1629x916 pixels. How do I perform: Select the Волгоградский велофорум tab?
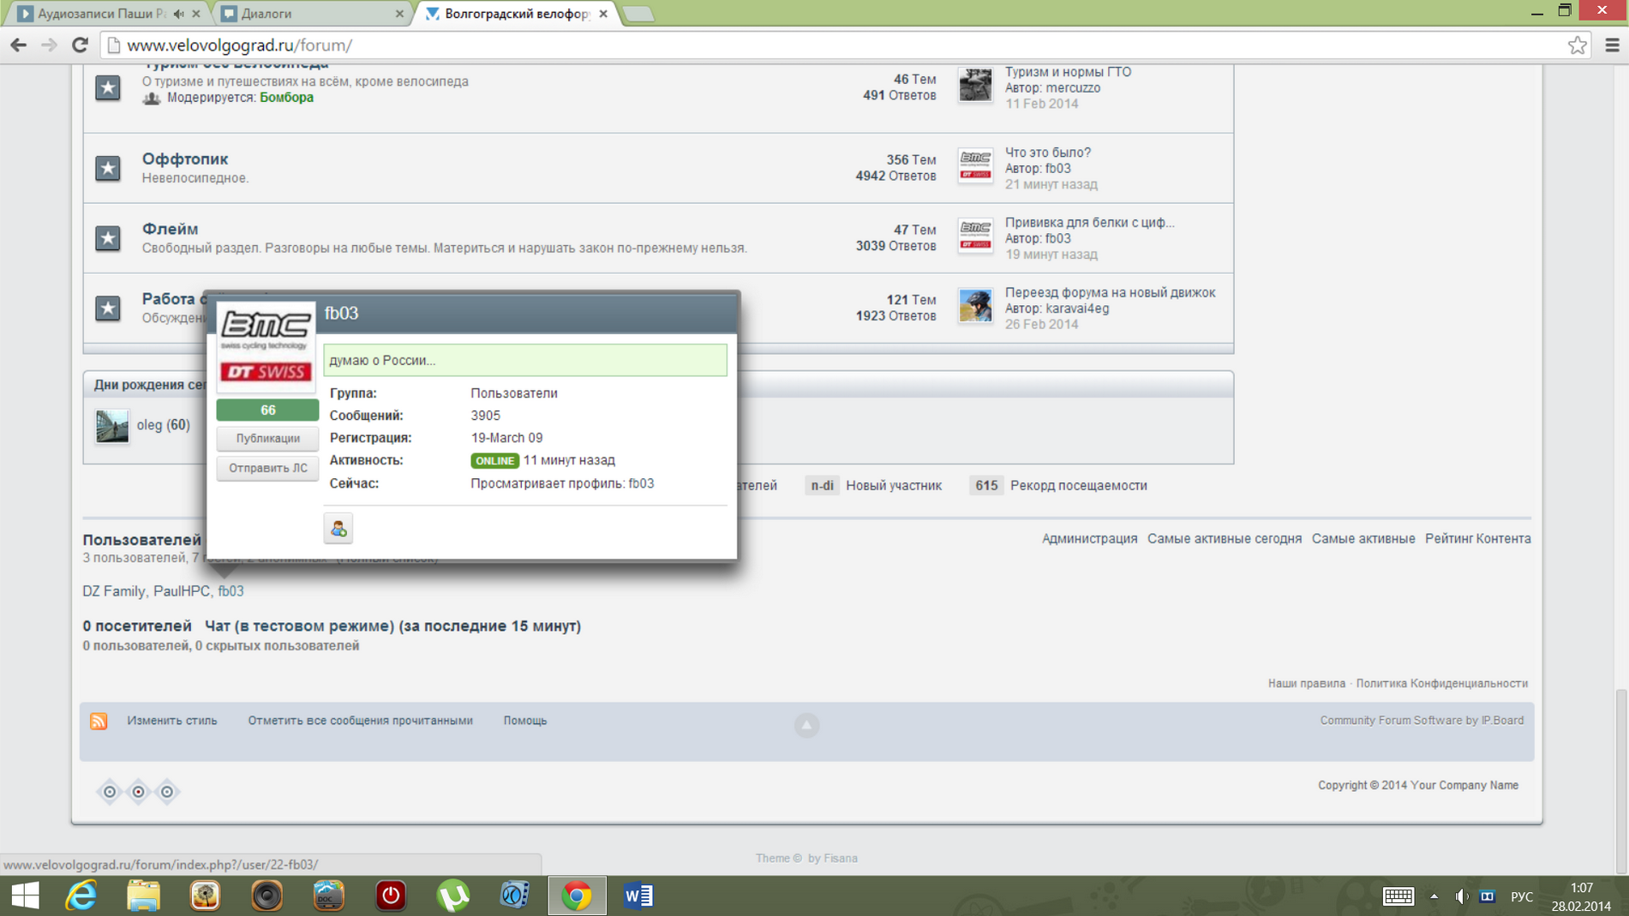coord(517,14)
